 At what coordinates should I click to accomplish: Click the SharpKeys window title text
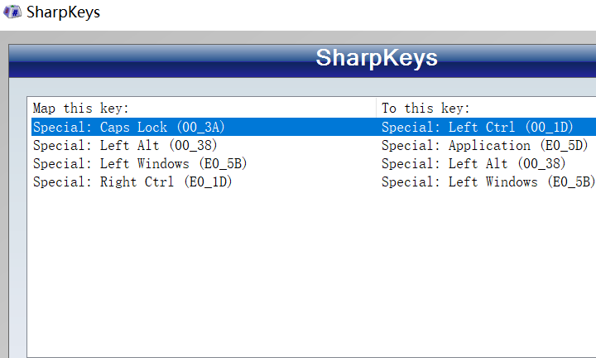63,12
